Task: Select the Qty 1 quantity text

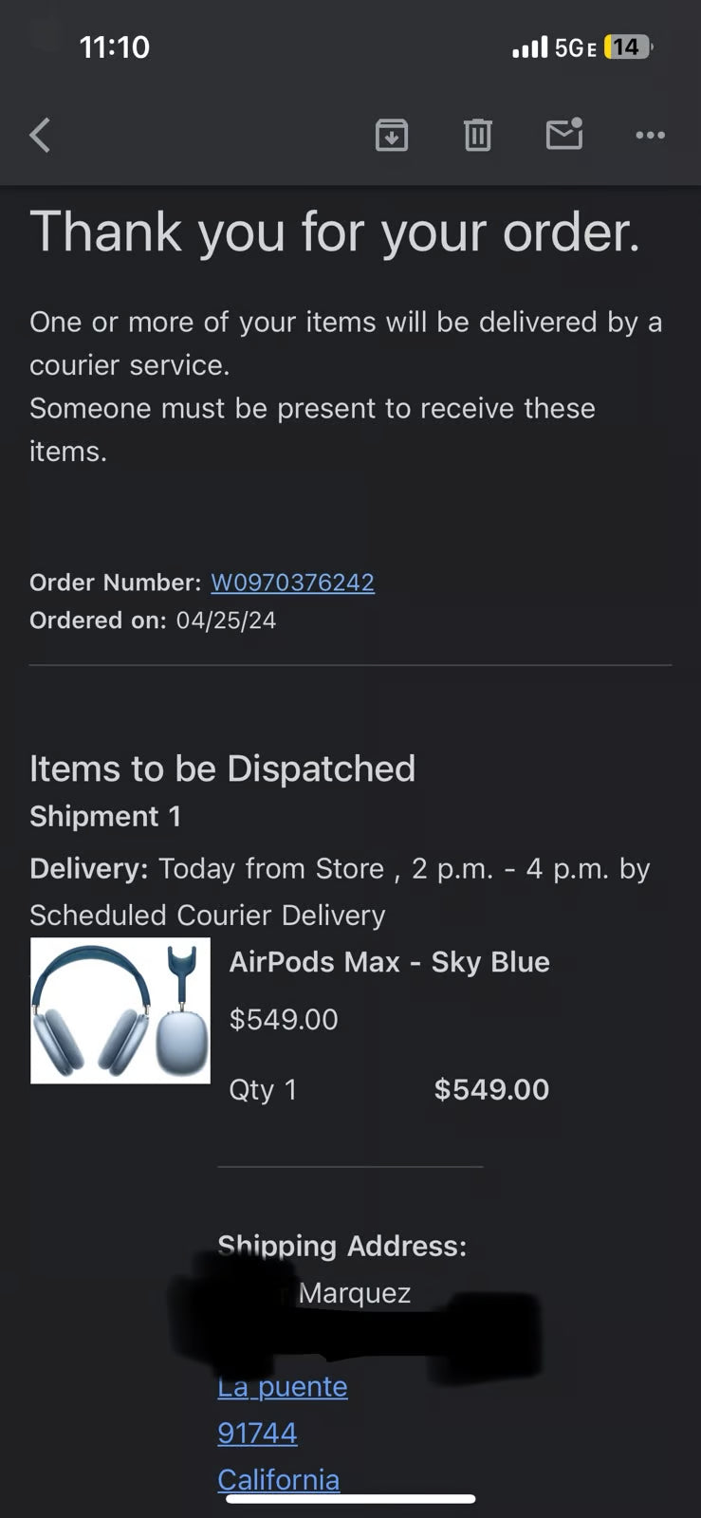Action: (263, 1089)
